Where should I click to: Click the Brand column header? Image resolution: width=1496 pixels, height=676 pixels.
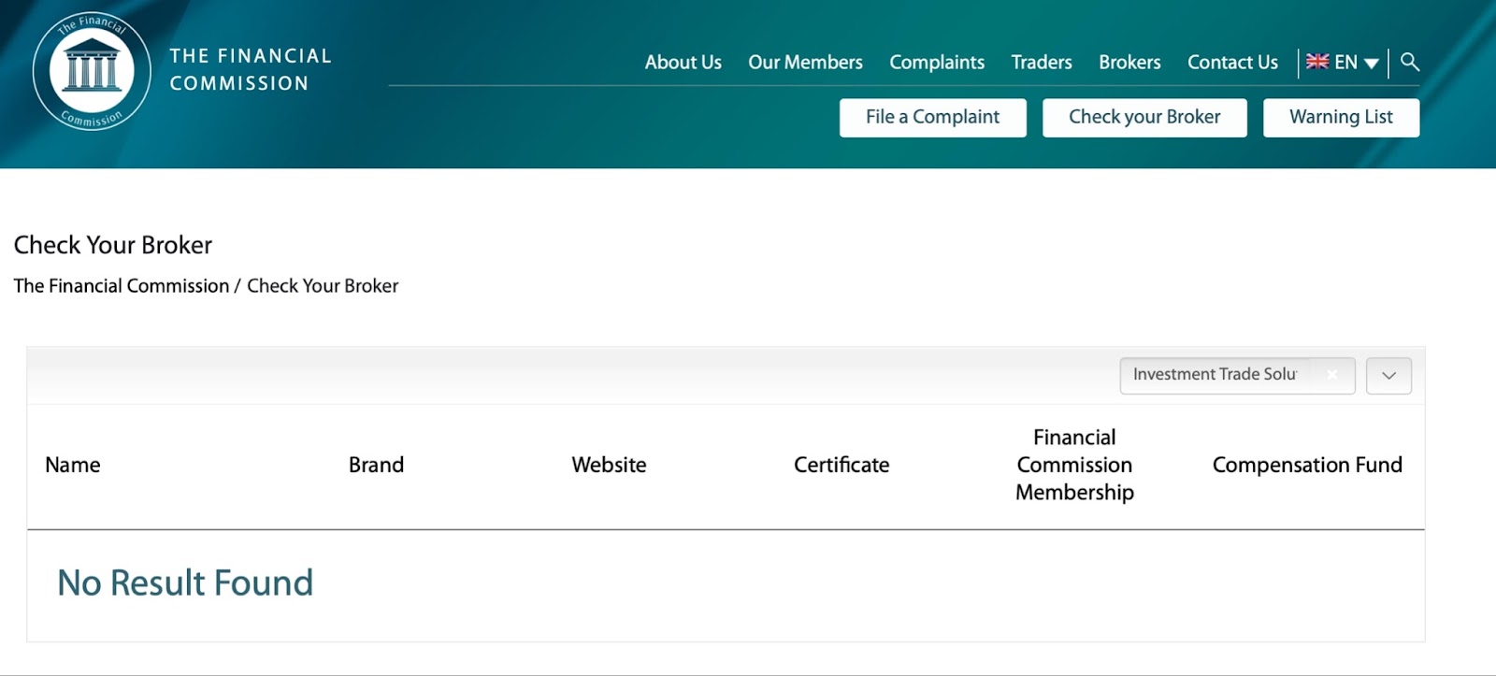coord(377,465)
